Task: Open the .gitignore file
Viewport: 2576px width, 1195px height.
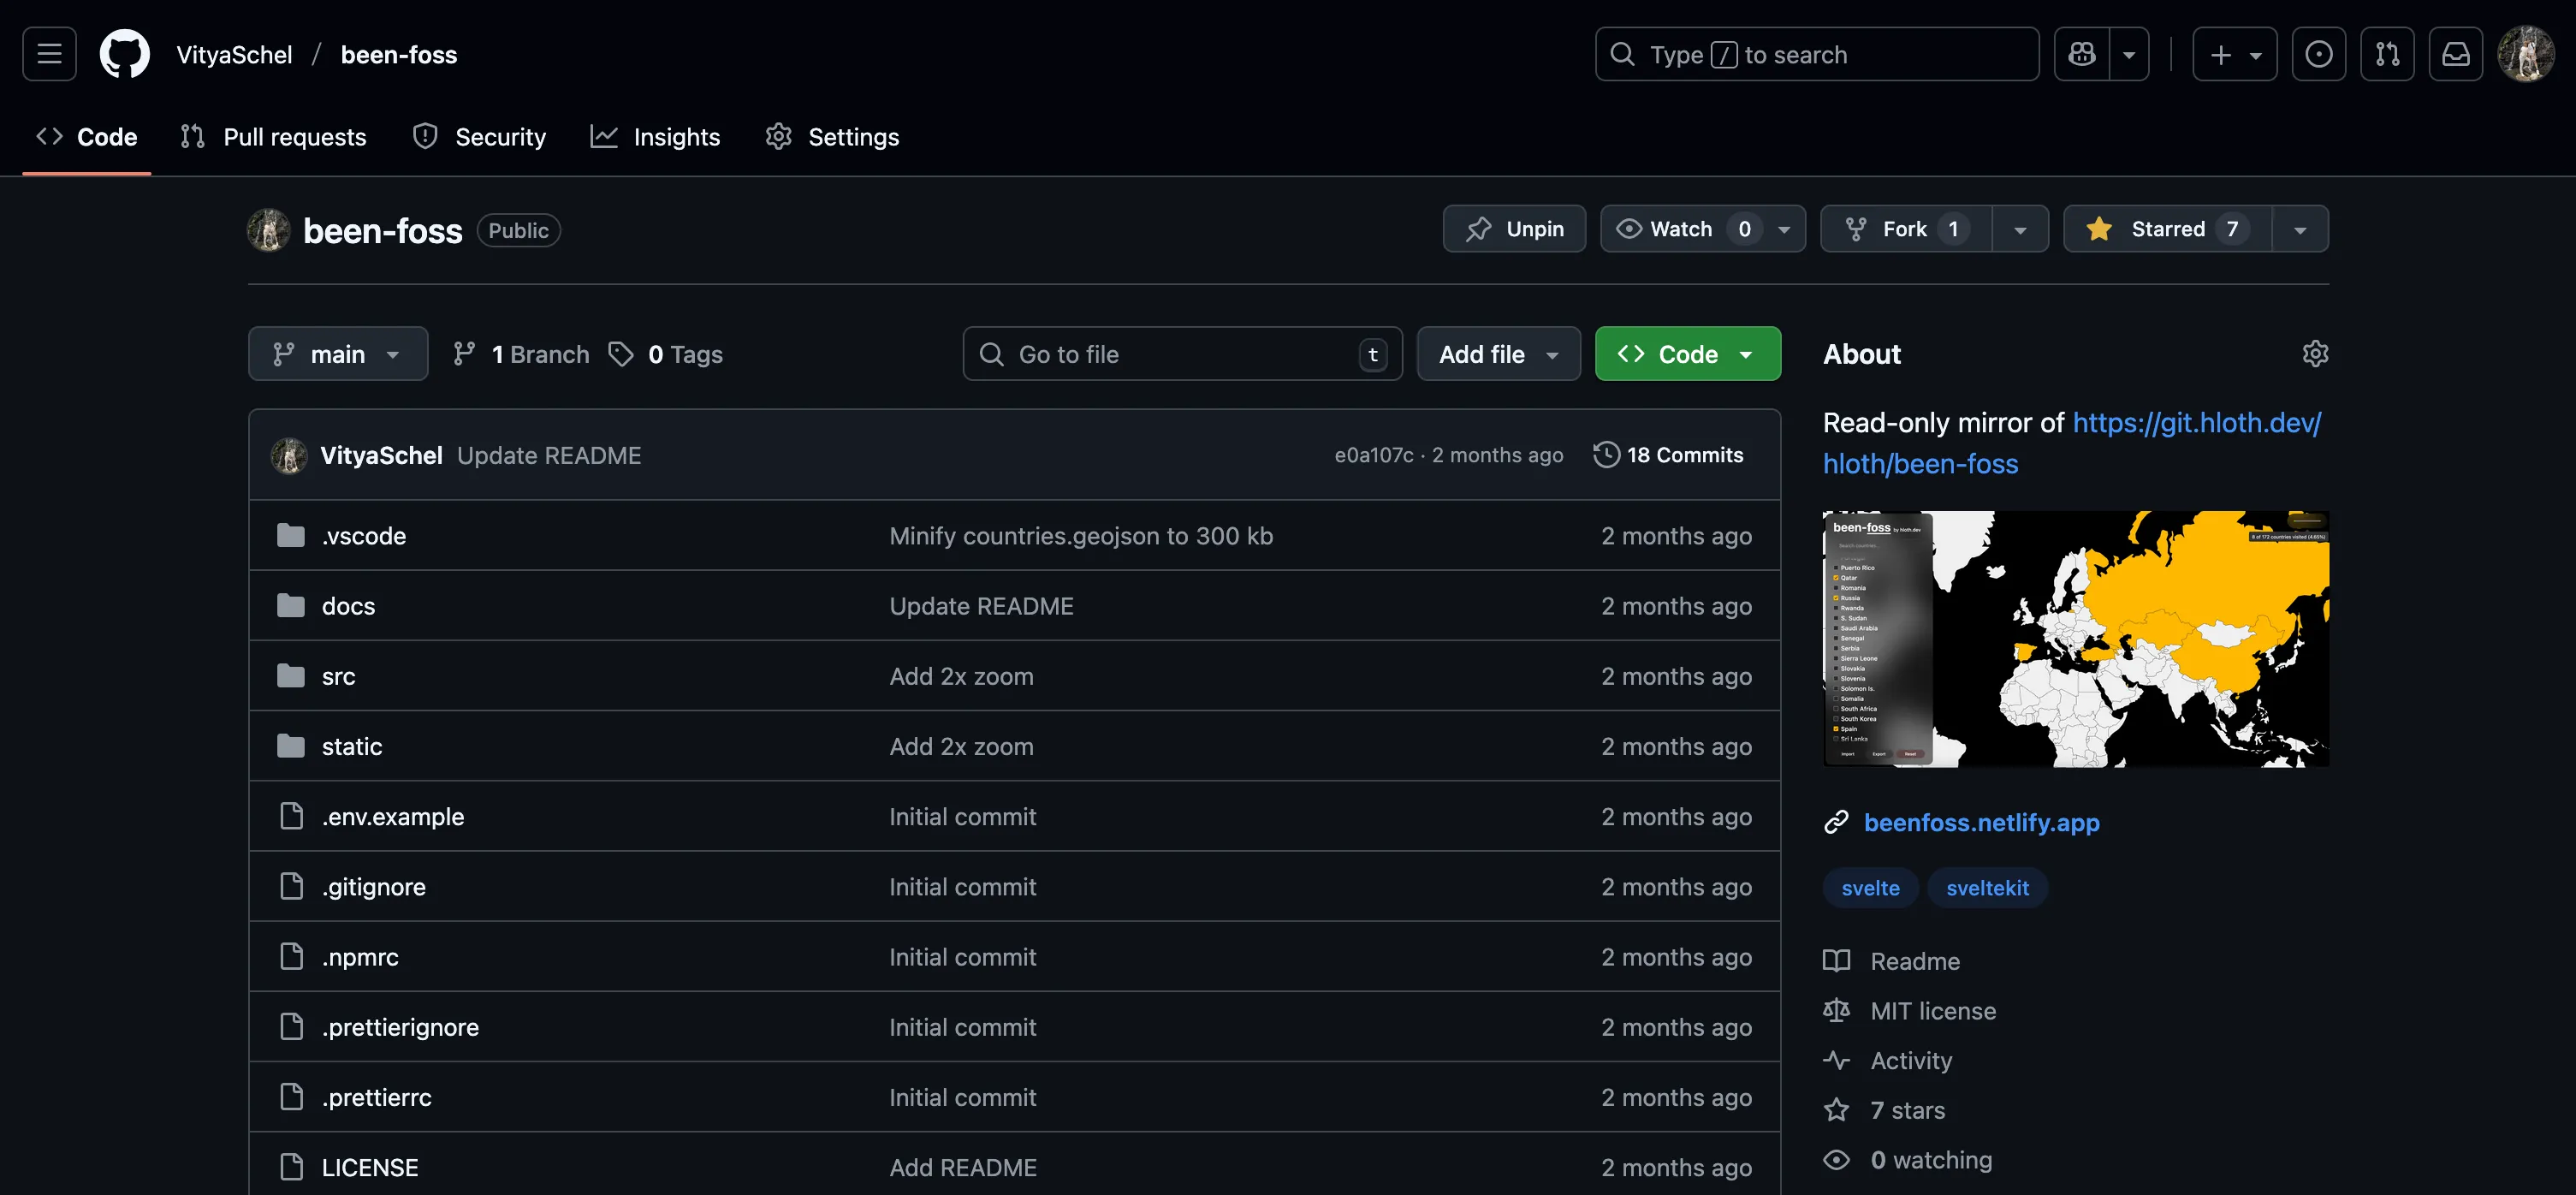Action: (x=374, y=886)
